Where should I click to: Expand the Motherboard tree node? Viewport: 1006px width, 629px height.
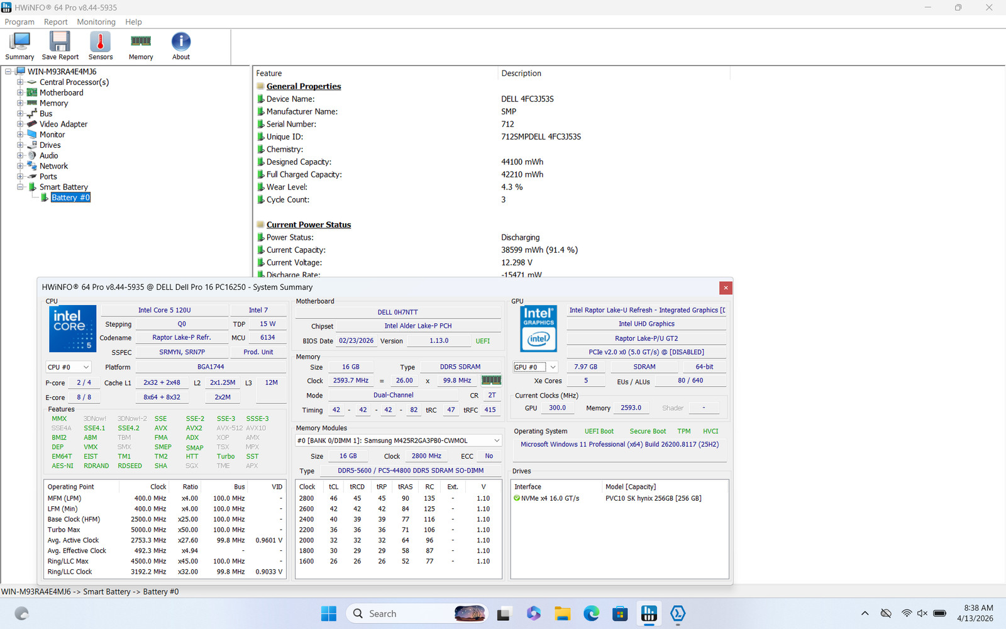(20, 92)
